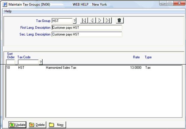The height and width of the screenshot is (129, 186).
Task: Minimize the Maintain Tax Groups window
Action: pos(163,3)
